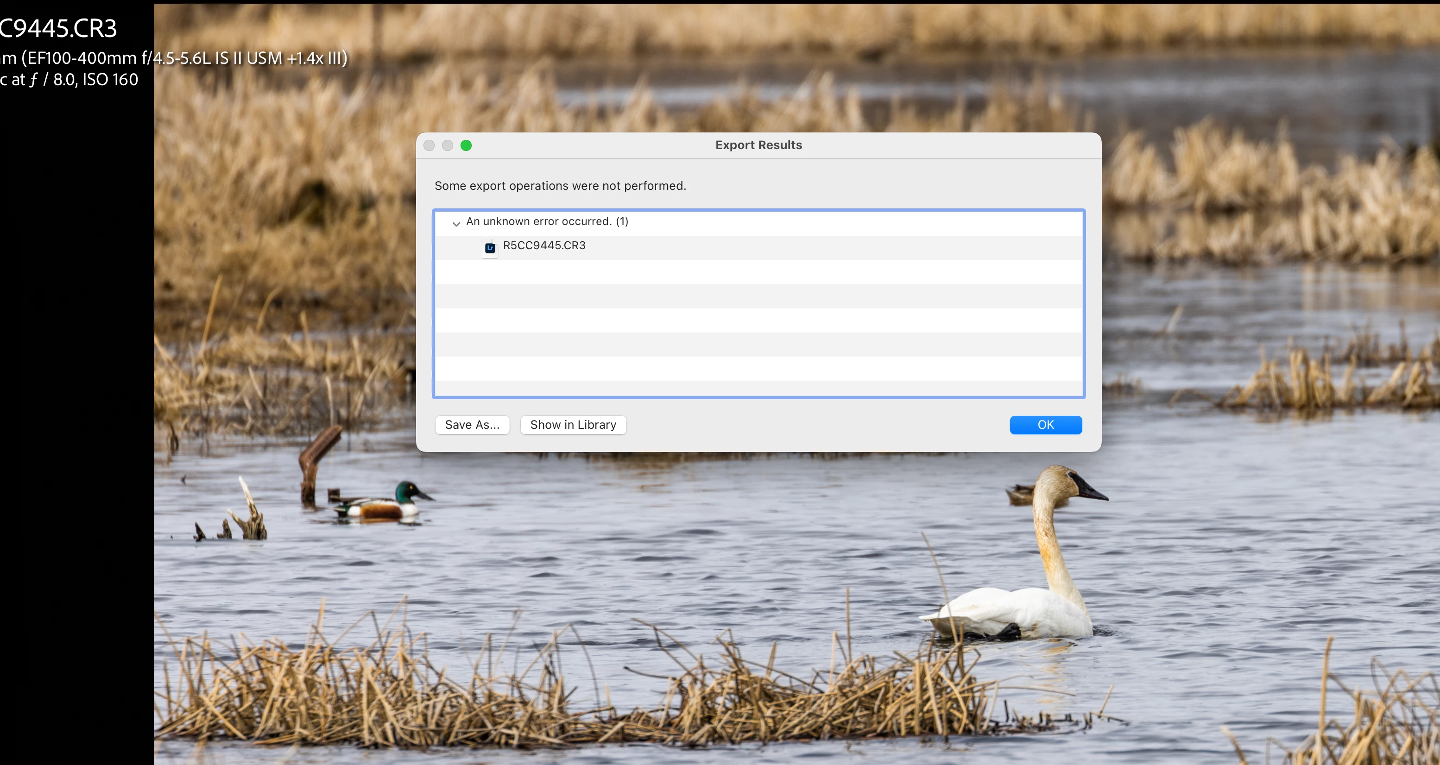Click the 'Some export operations were not performed' message
Viewport: 1440px width, 765px height.
point(560,186)
